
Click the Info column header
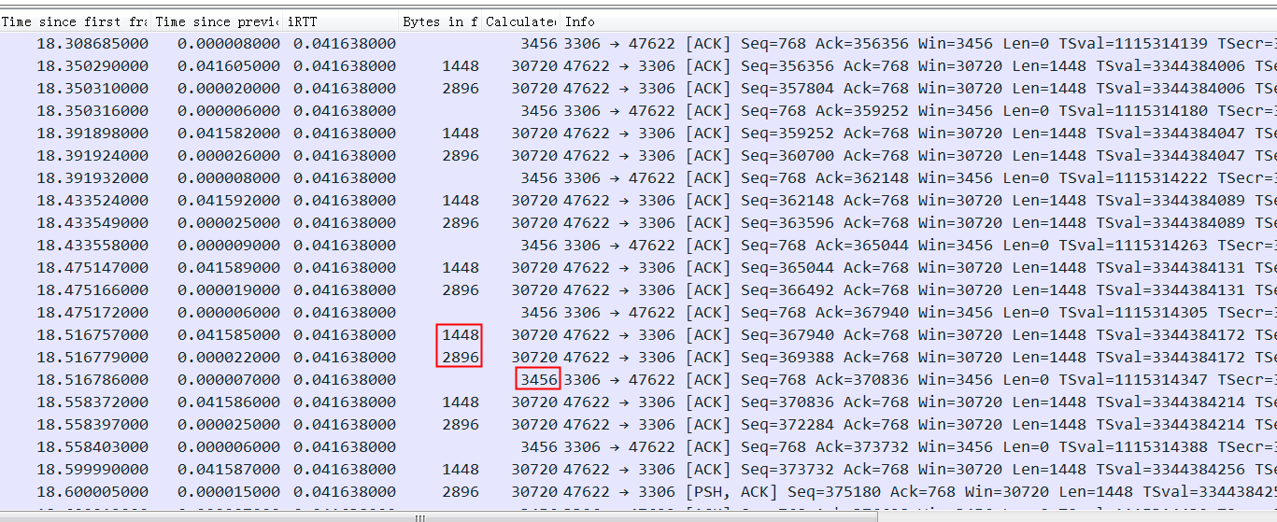pos(918,21)
